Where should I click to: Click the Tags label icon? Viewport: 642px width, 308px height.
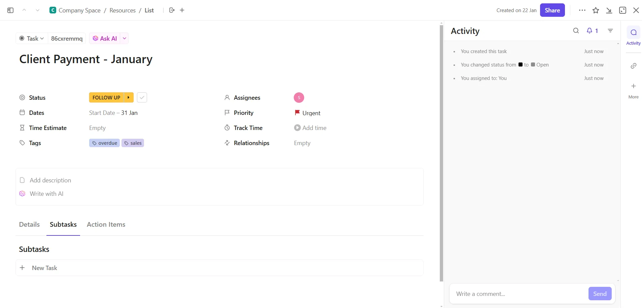pyautogui.click(x=22, y=143)
